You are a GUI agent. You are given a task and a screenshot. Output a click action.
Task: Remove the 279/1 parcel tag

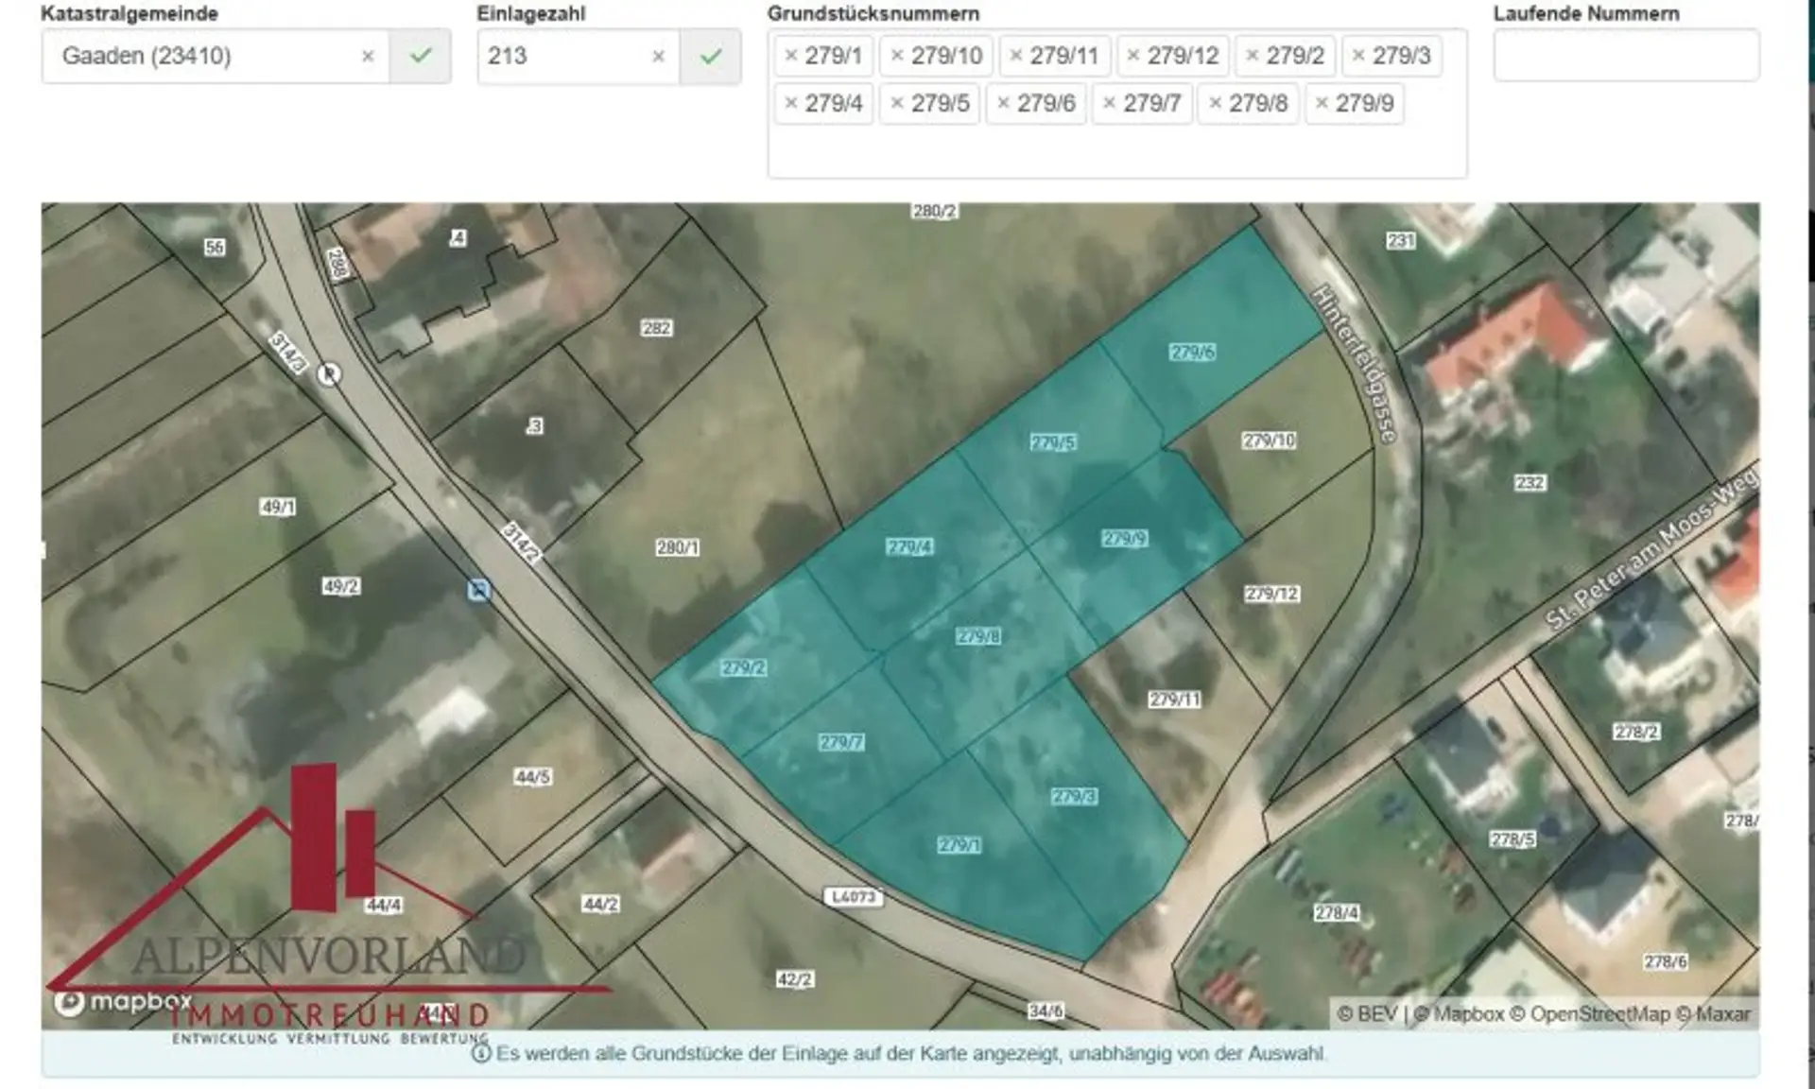791,56
